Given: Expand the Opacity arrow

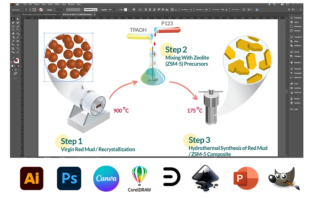Looking at the screenshot, I should click(x=117, y=10).
